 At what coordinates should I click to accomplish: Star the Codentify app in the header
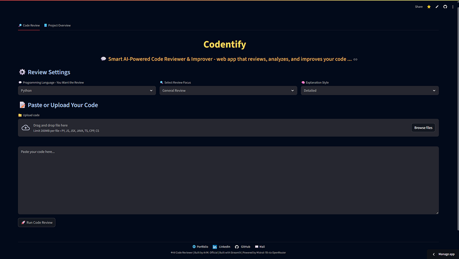[x=428, y=7]
